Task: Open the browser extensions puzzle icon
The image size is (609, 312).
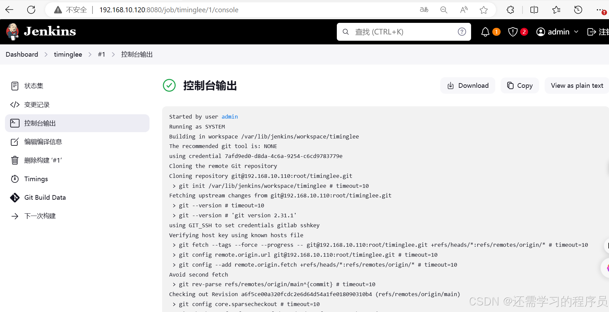Action: (x=511, y=10)
